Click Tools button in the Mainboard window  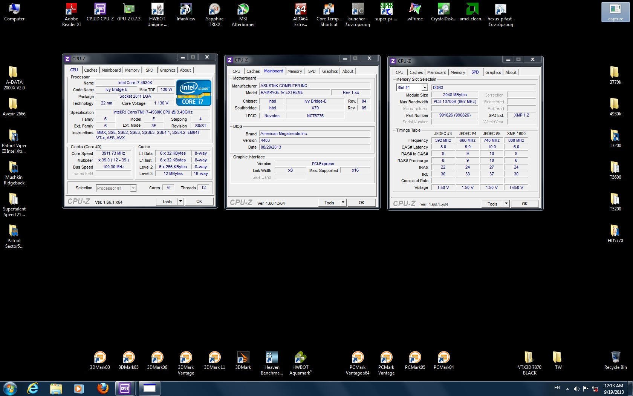point(329,203)
